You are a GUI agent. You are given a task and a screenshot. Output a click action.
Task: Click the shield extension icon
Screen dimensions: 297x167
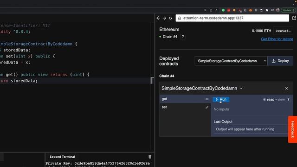pyautogui.click(x=256, y=10)
